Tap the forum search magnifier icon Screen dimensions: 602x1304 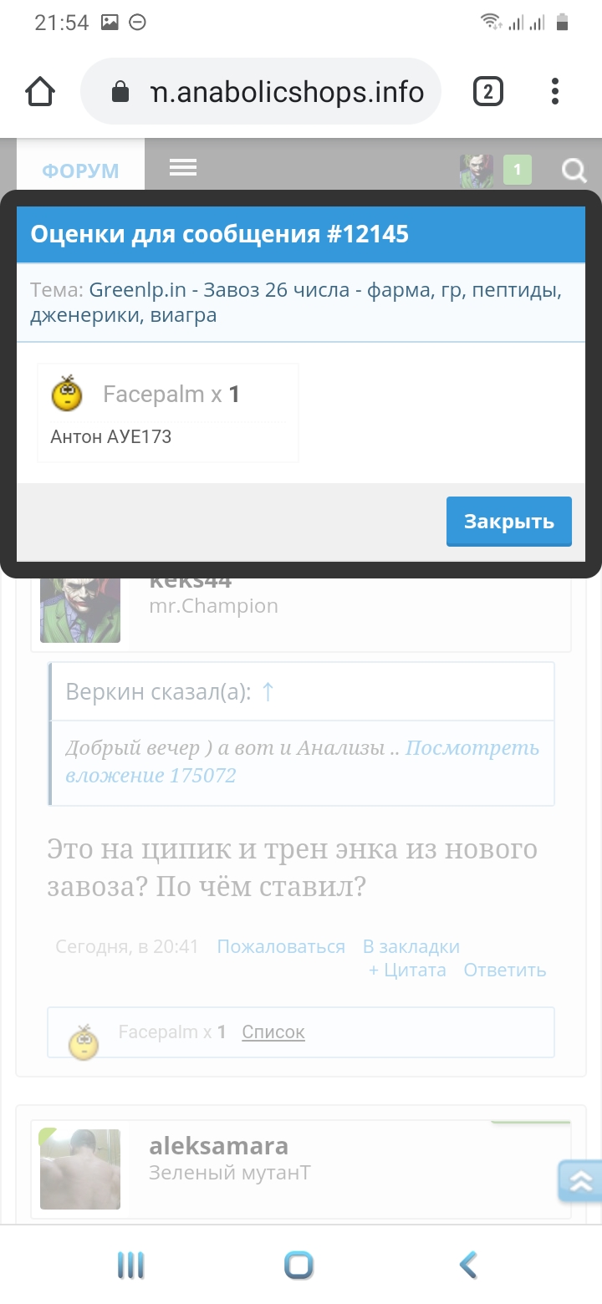tap(574, 171)
